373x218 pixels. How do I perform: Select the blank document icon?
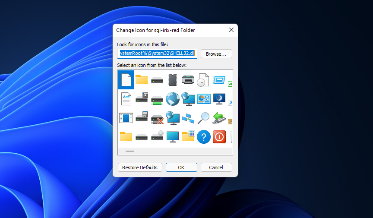point(126,79)
